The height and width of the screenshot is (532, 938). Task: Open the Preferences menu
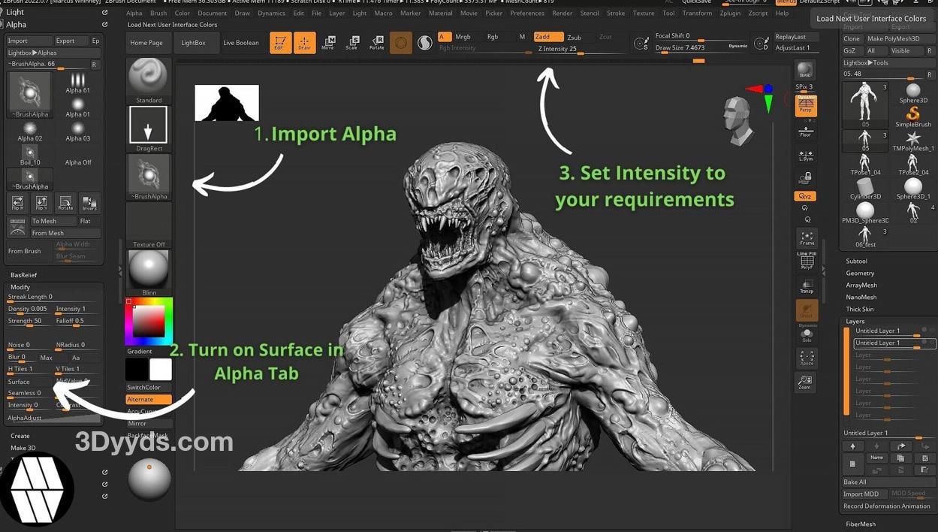(527, 13)
